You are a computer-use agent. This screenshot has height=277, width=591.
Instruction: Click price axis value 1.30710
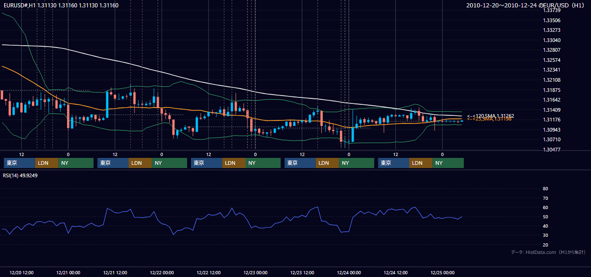point(552,139)
